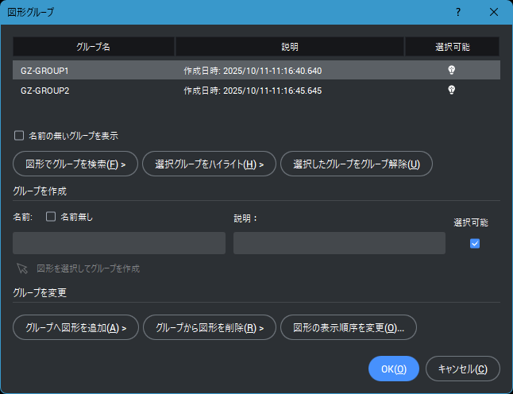Enable 名前の無いグループを表示 checkbox
513x394 pixels.
[19, 136]
